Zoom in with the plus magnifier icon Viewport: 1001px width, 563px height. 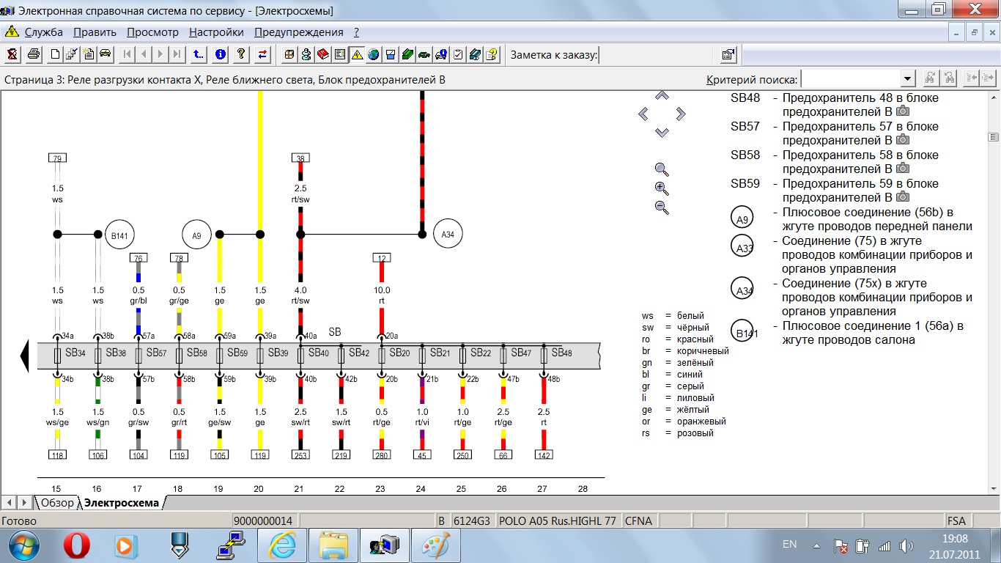pyautogui.click(x=662, y=188)
